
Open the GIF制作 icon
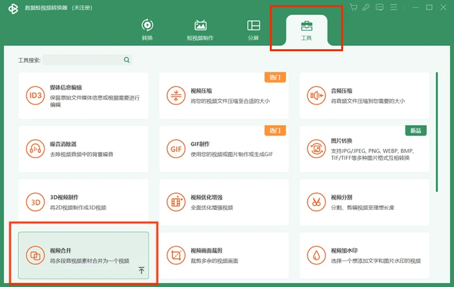pos(176,149)
